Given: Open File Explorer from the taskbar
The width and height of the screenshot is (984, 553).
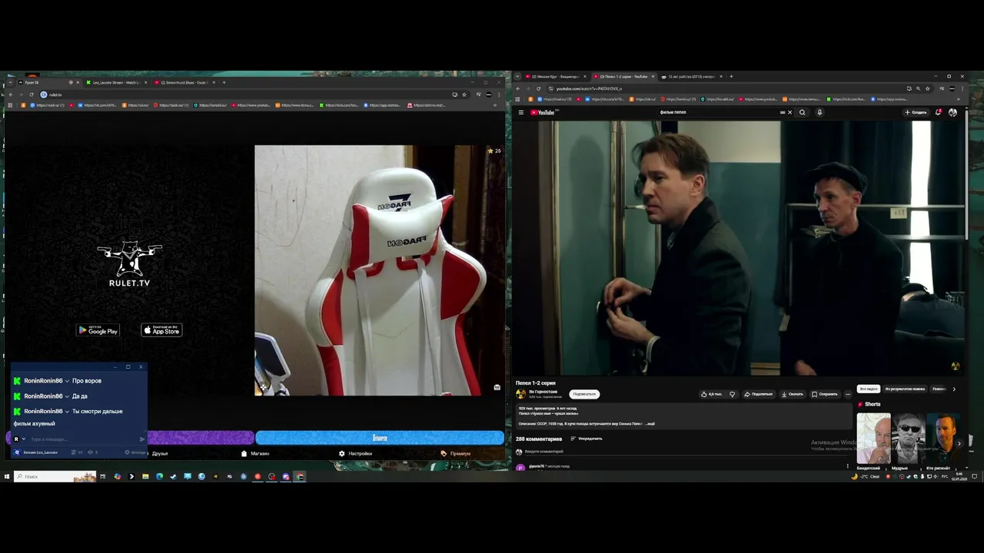Looking at the screenshot, I should point(145,476).
